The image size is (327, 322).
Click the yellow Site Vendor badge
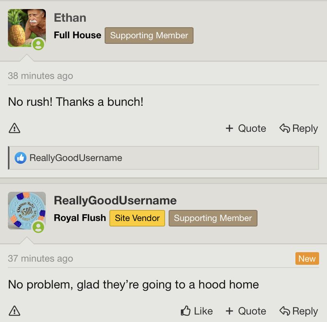[137, 218]
